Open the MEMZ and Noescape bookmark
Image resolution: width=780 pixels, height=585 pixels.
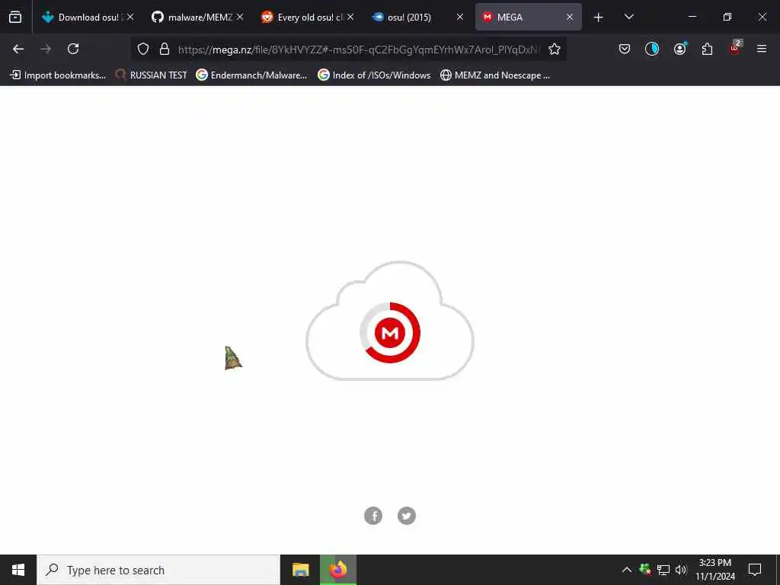pyautogui.click(x=495, y=75)
